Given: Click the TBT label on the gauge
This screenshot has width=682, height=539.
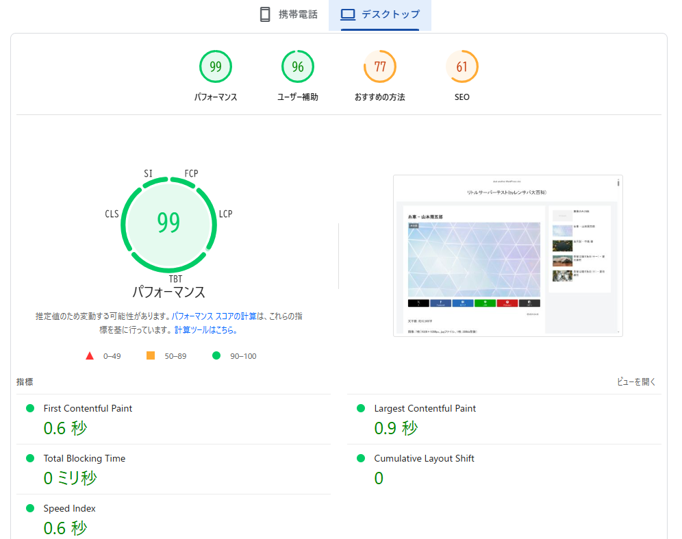Looking at the screenshot, I should 176,279.
